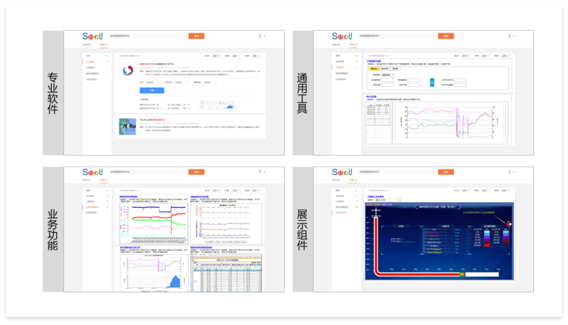The height and width of the screenshot is (325, 568).
Task: Click the Sooil logo in the 专业软件 panel
Action: 92,36
